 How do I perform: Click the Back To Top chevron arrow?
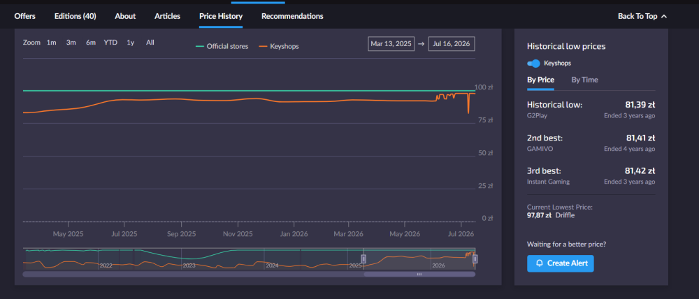coord(664,17)
